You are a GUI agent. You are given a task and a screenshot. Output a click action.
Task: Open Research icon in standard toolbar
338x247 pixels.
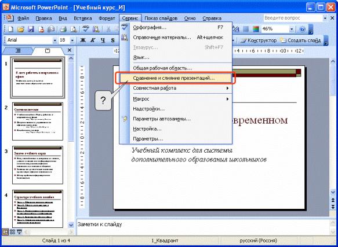coord(96,29)
